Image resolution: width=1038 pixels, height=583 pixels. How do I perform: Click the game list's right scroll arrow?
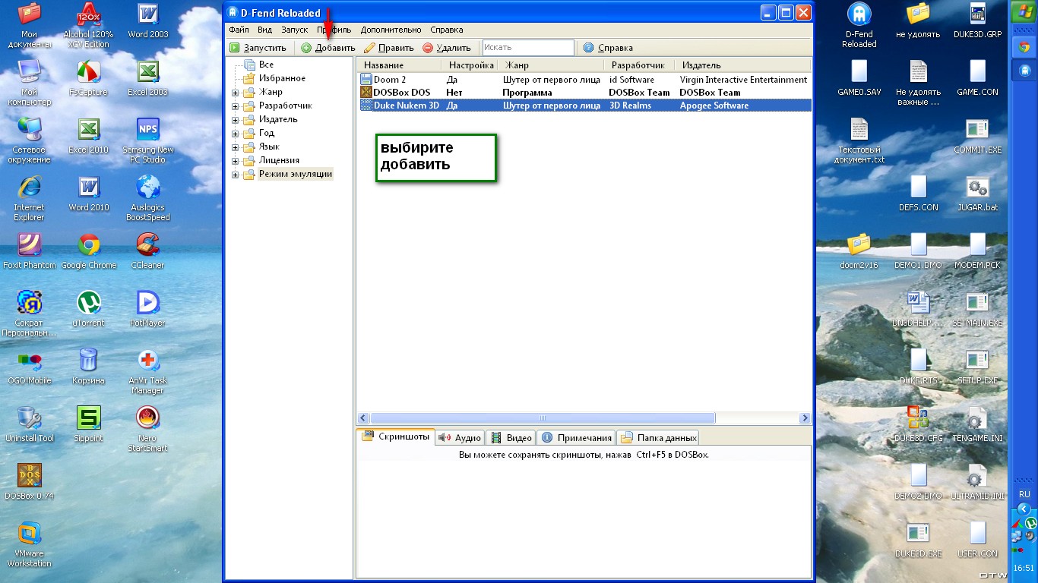[805, 418]
